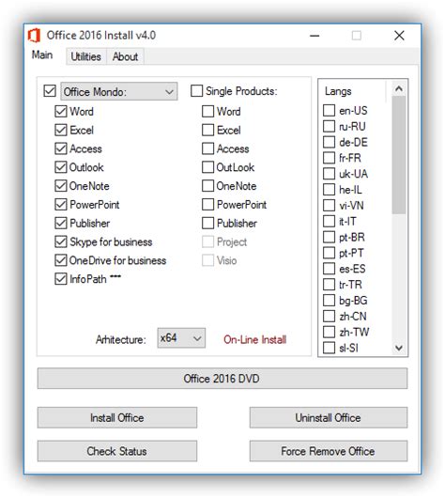Viewport: 445px width, 498px height.
Task: Click the Uninstall Office button
Action: (x=329, y=417)
